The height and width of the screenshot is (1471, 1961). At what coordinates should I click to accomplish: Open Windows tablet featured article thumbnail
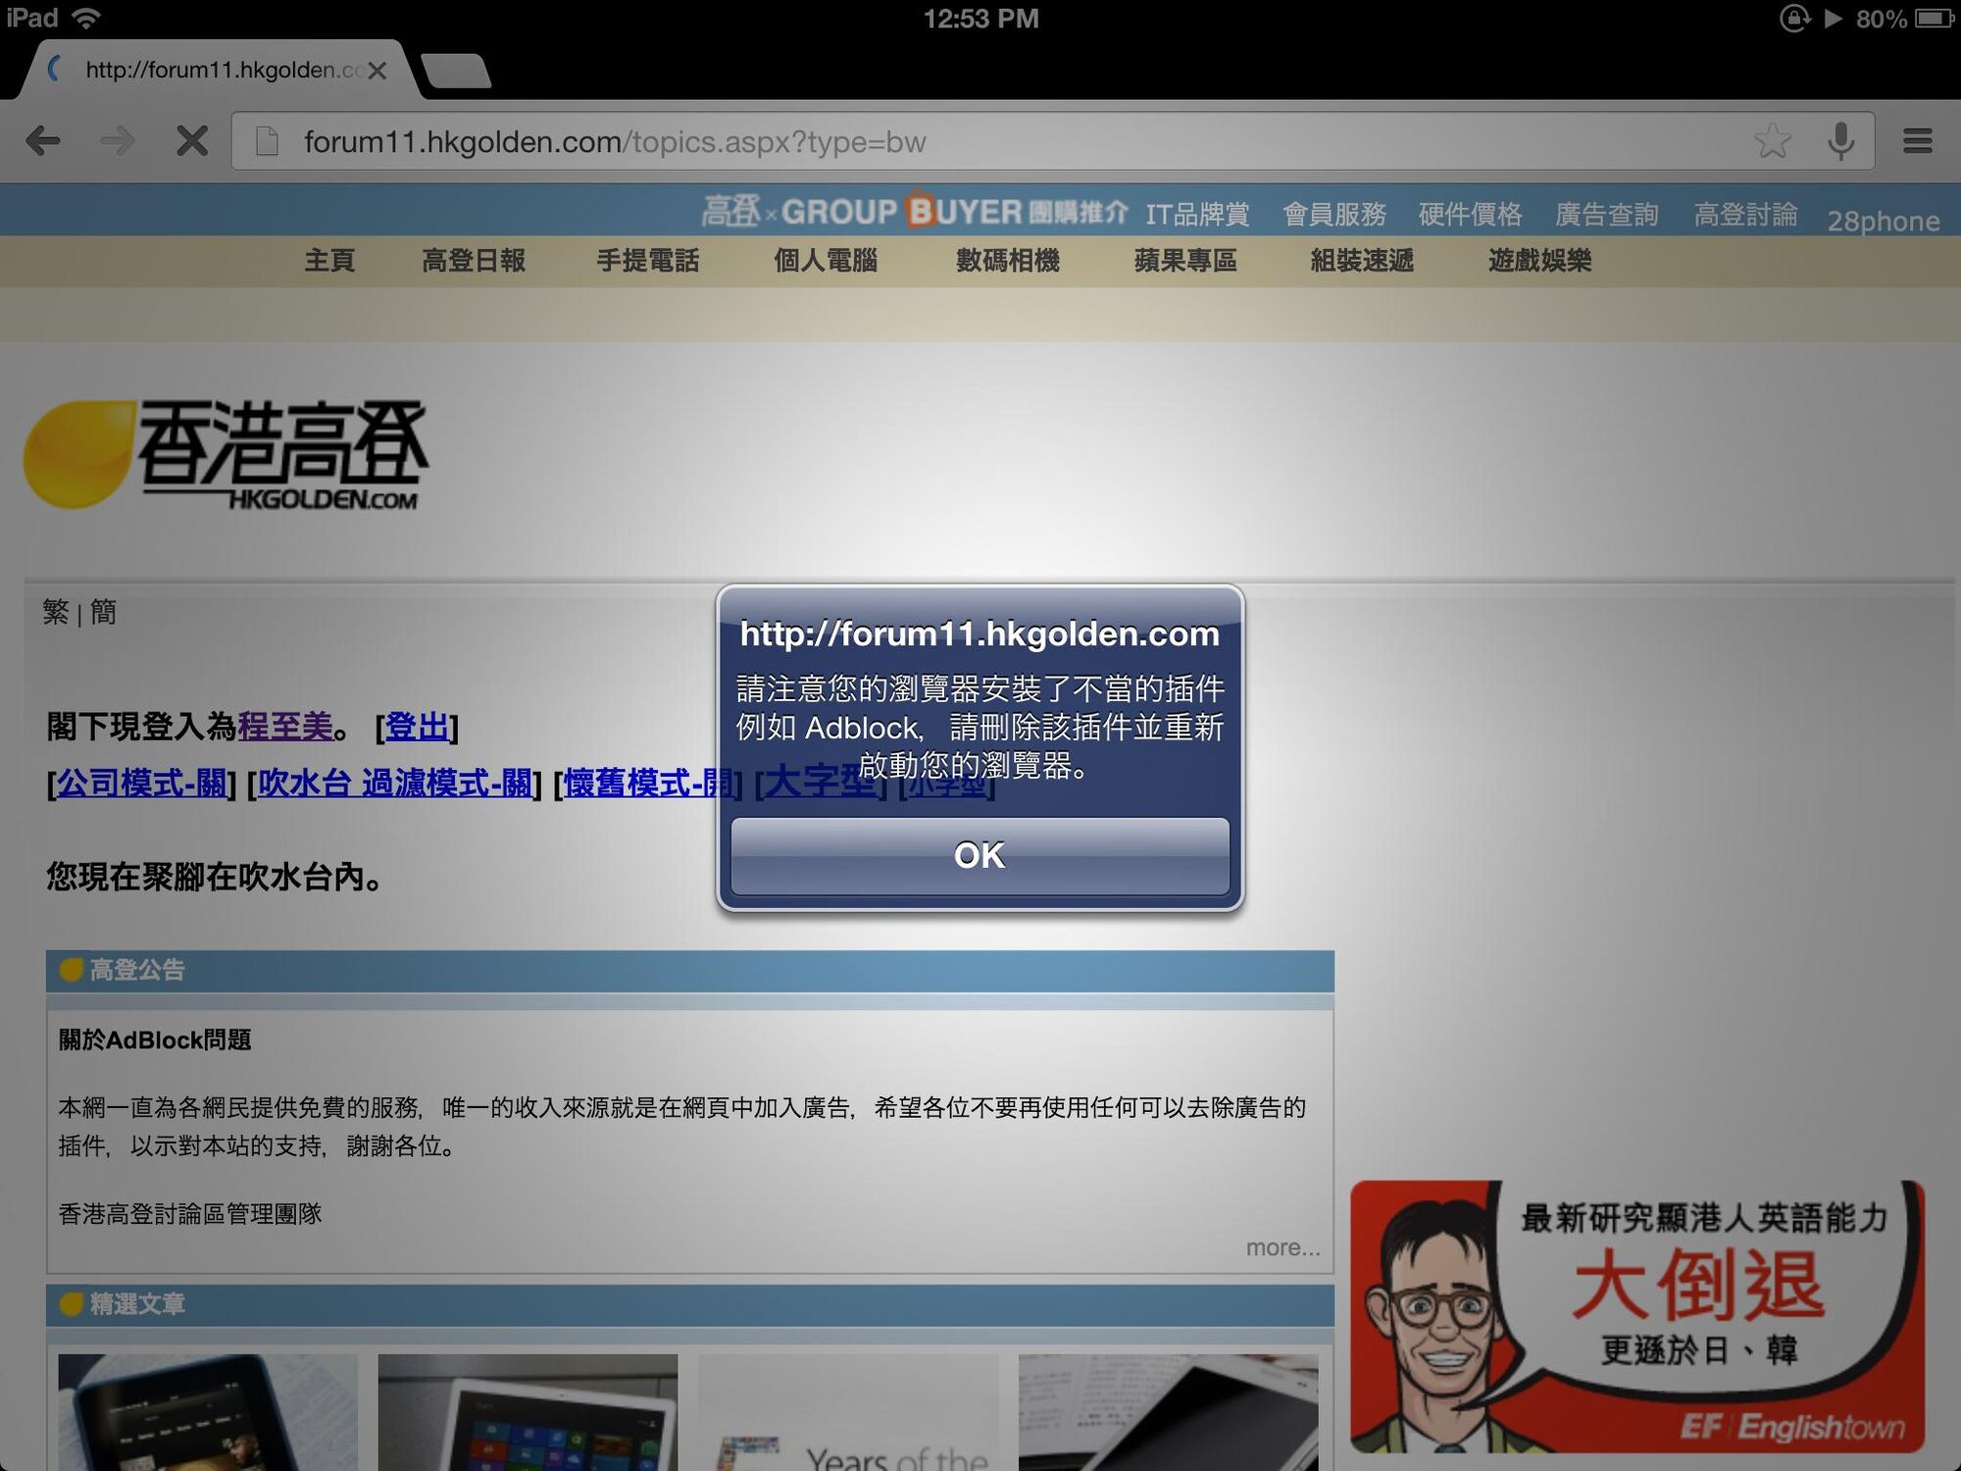[x=528, y=1412]
